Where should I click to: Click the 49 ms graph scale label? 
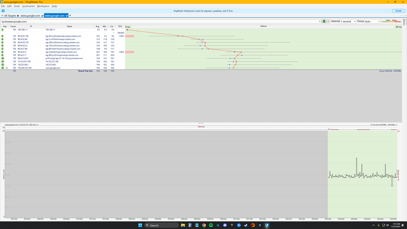pos(399,26)
